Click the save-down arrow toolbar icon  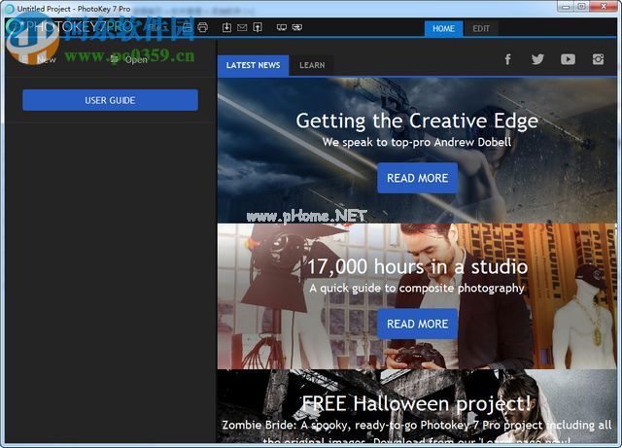click(x=226, y=27)
